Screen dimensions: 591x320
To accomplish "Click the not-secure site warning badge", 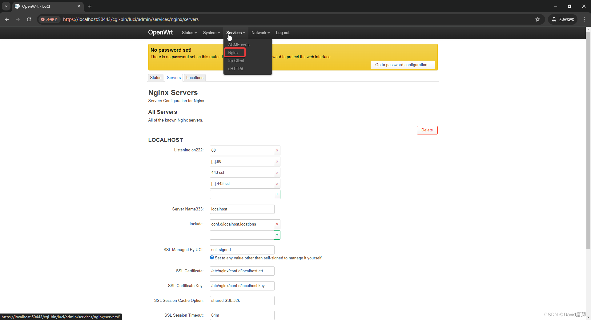I will click(50, 19).
